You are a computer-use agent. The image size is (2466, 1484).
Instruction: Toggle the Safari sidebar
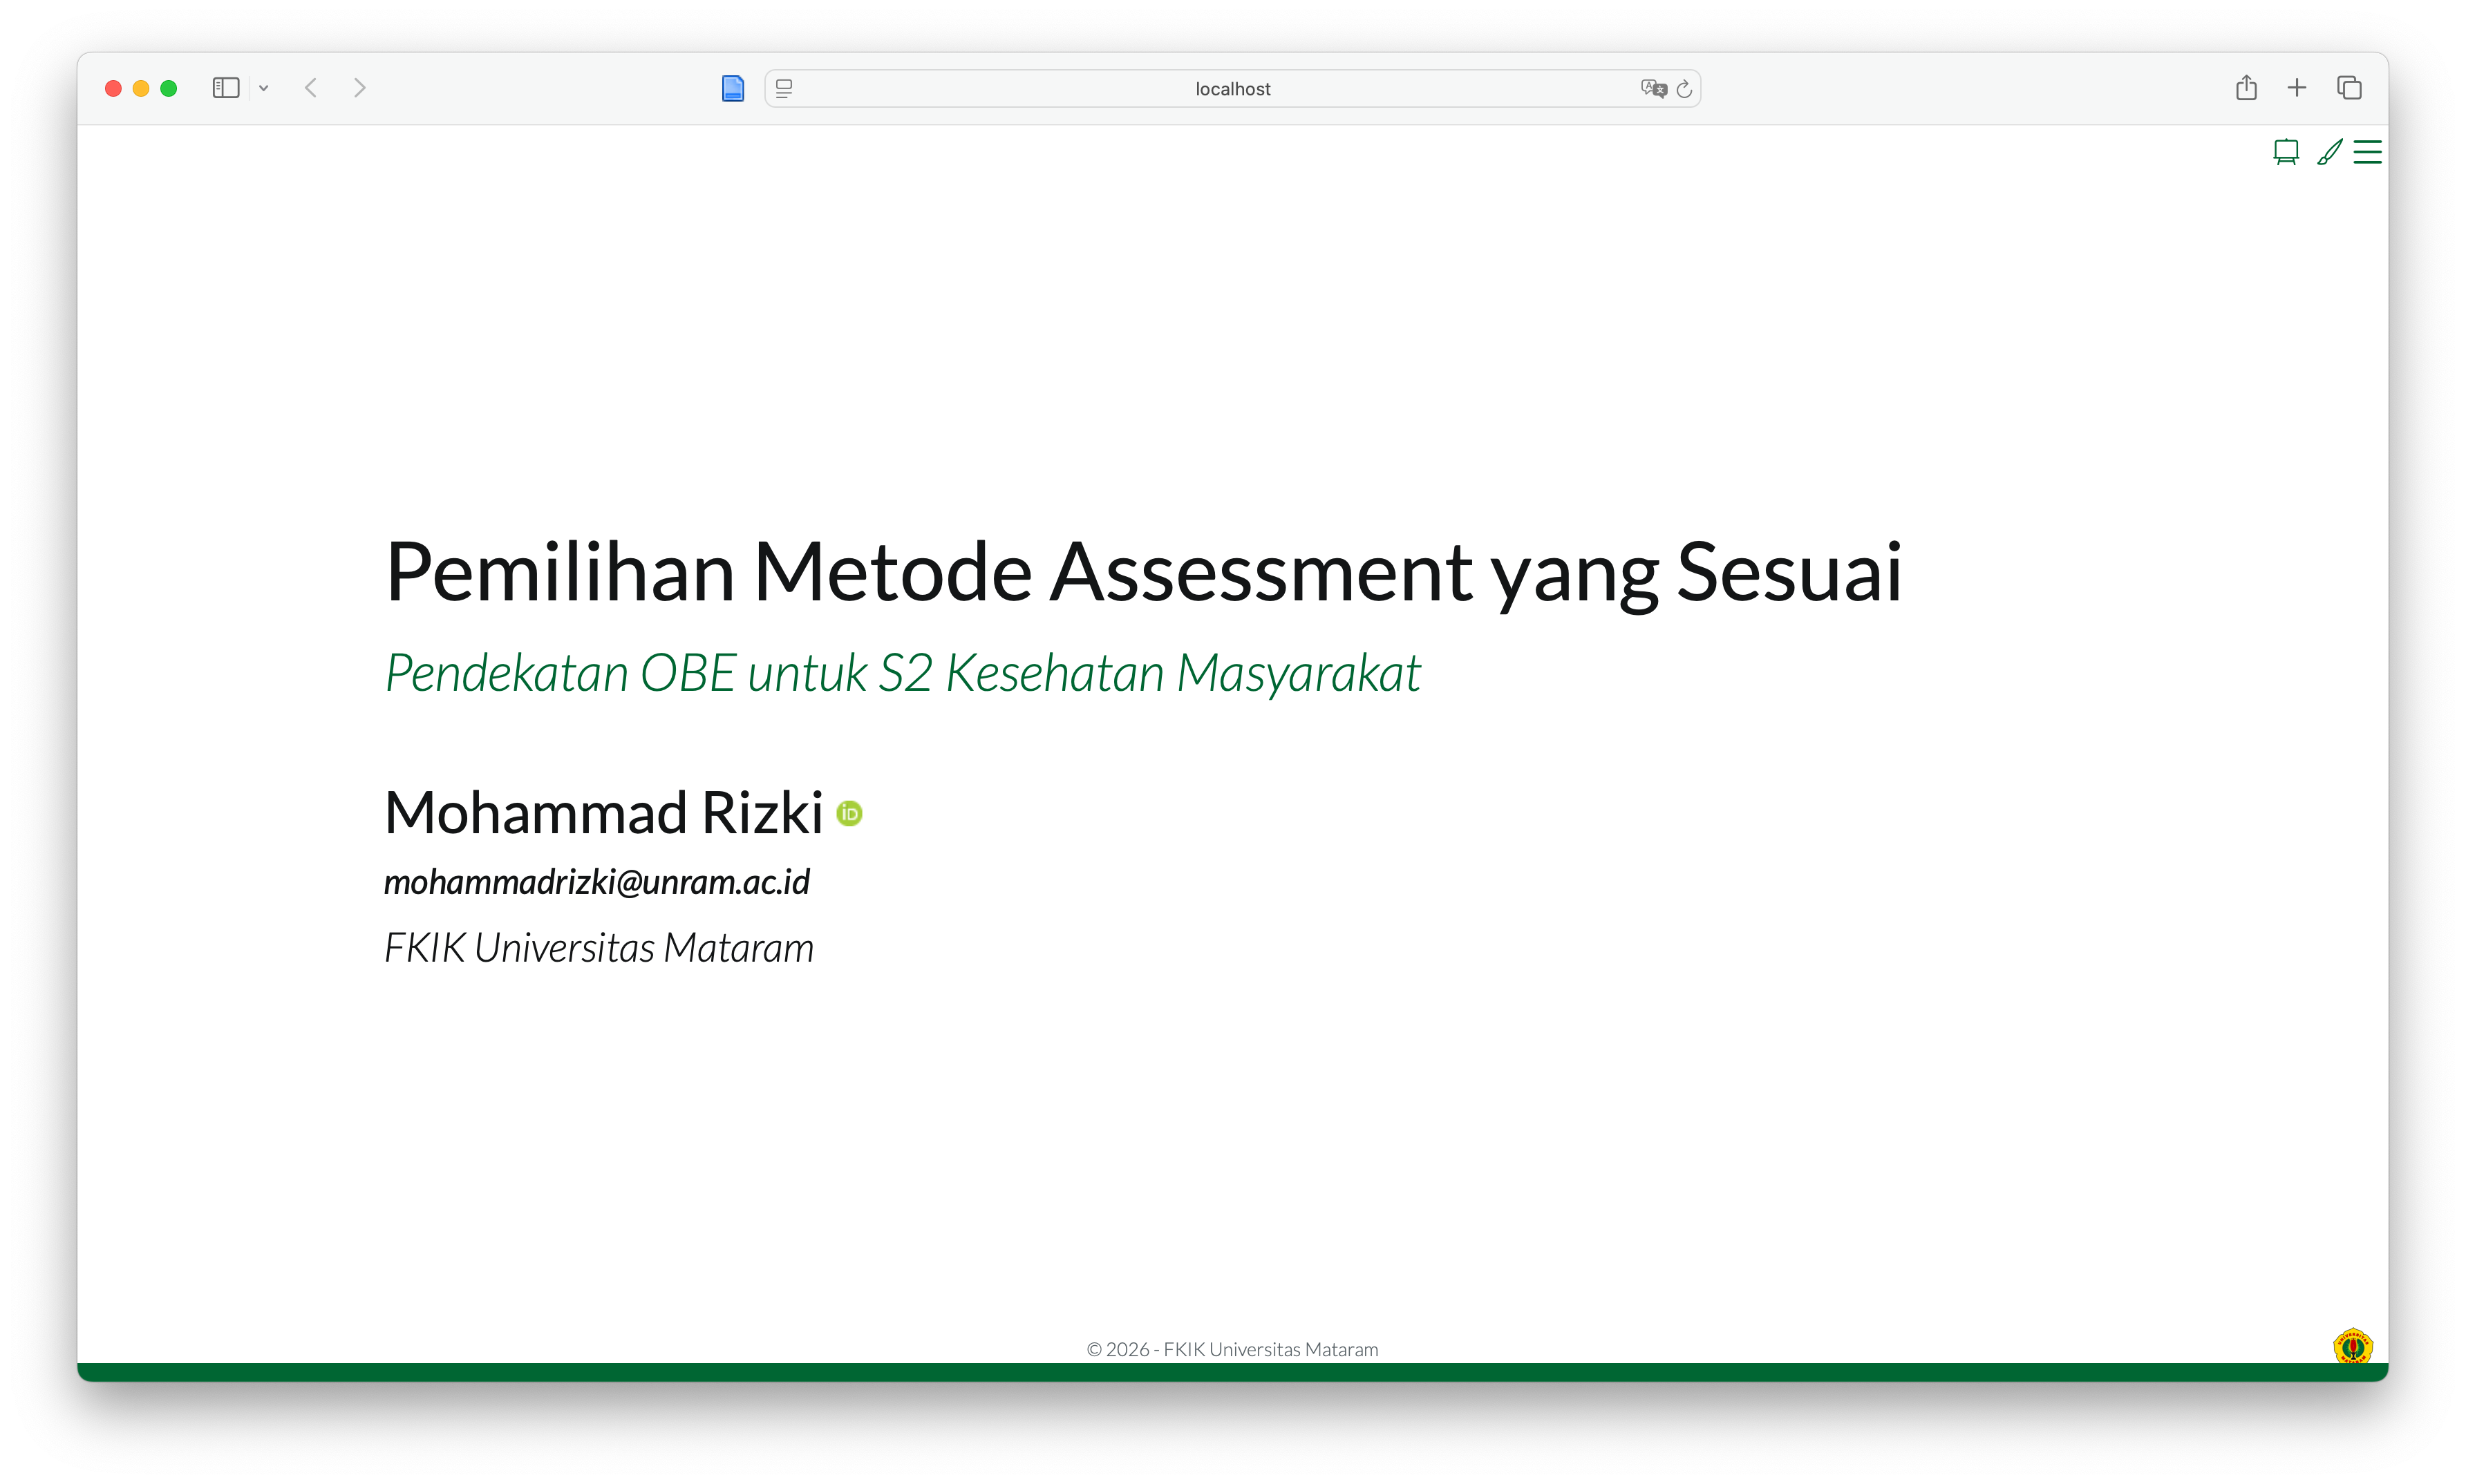click(226, 88)
